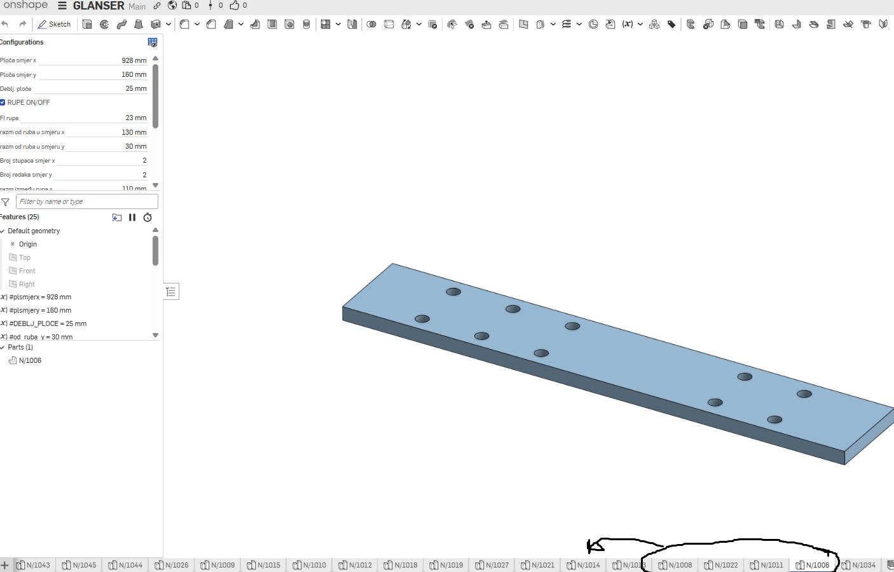Open the Fillet tool dropdown arrow
Viewport: 894px width, 572px height.
(197, 24)
